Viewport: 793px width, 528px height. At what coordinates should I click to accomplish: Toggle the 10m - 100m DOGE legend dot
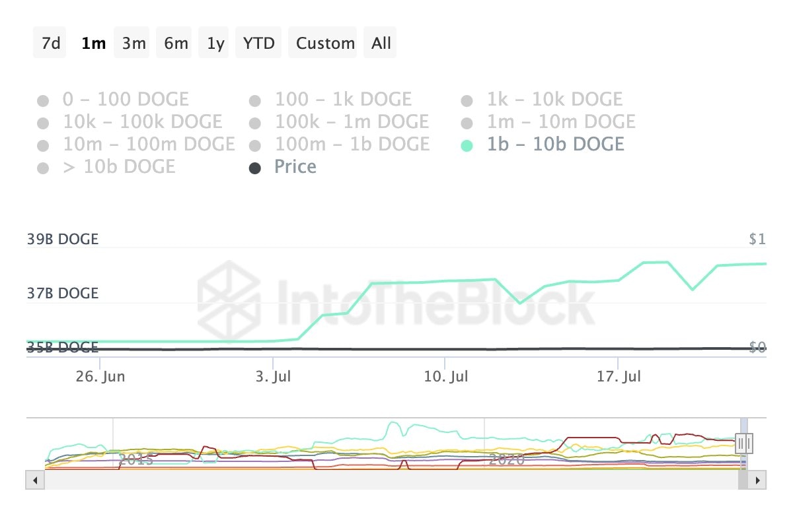(43, 146)
